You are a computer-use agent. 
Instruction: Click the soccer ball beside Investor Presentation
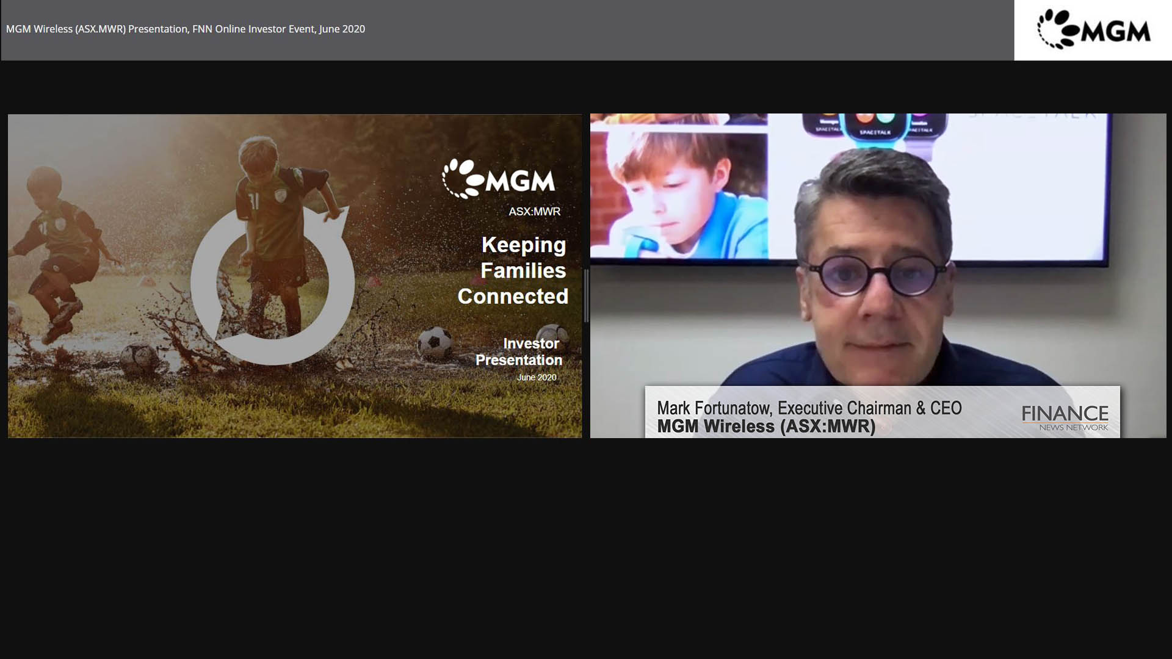coord(435,342)
